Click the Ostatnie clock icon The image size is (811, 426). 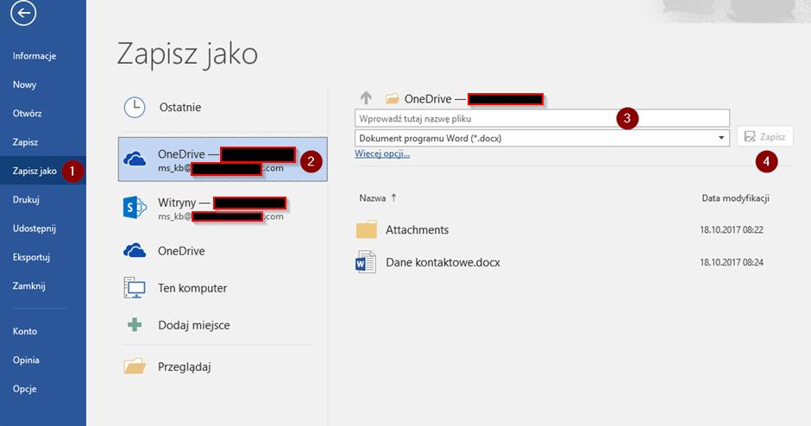135,108
